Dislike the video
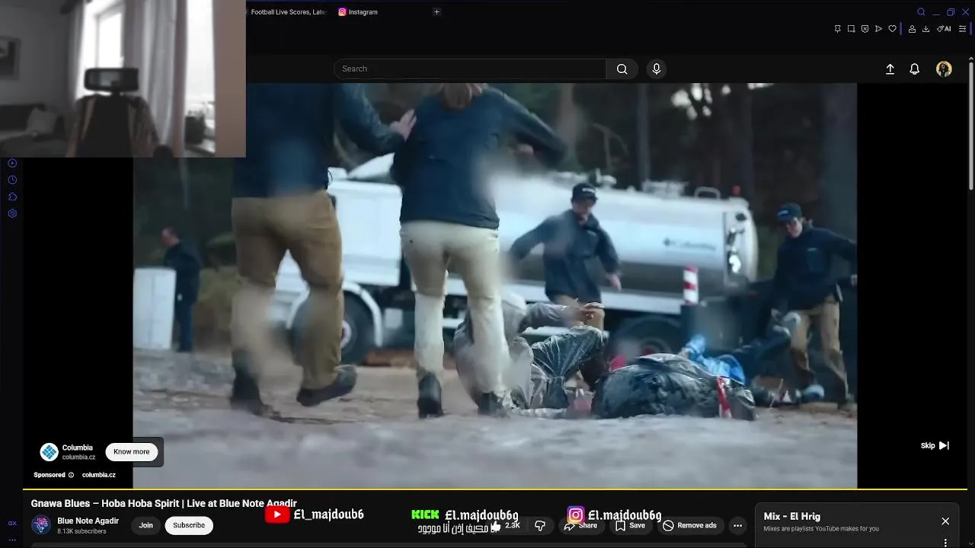The image size is (975, 548). pos(540,525)
